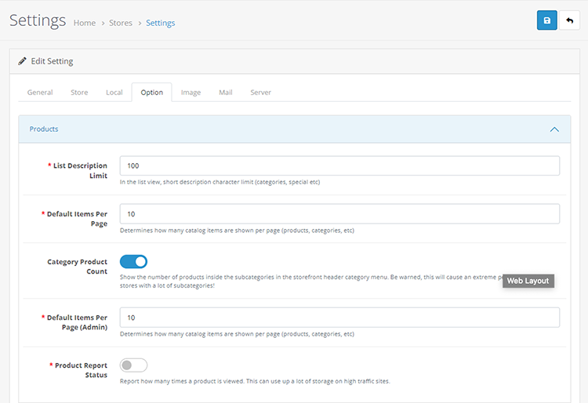Focus the Default Items Per Page field
The height and width of the screenshot is (403, 588).
click(339, 214)
